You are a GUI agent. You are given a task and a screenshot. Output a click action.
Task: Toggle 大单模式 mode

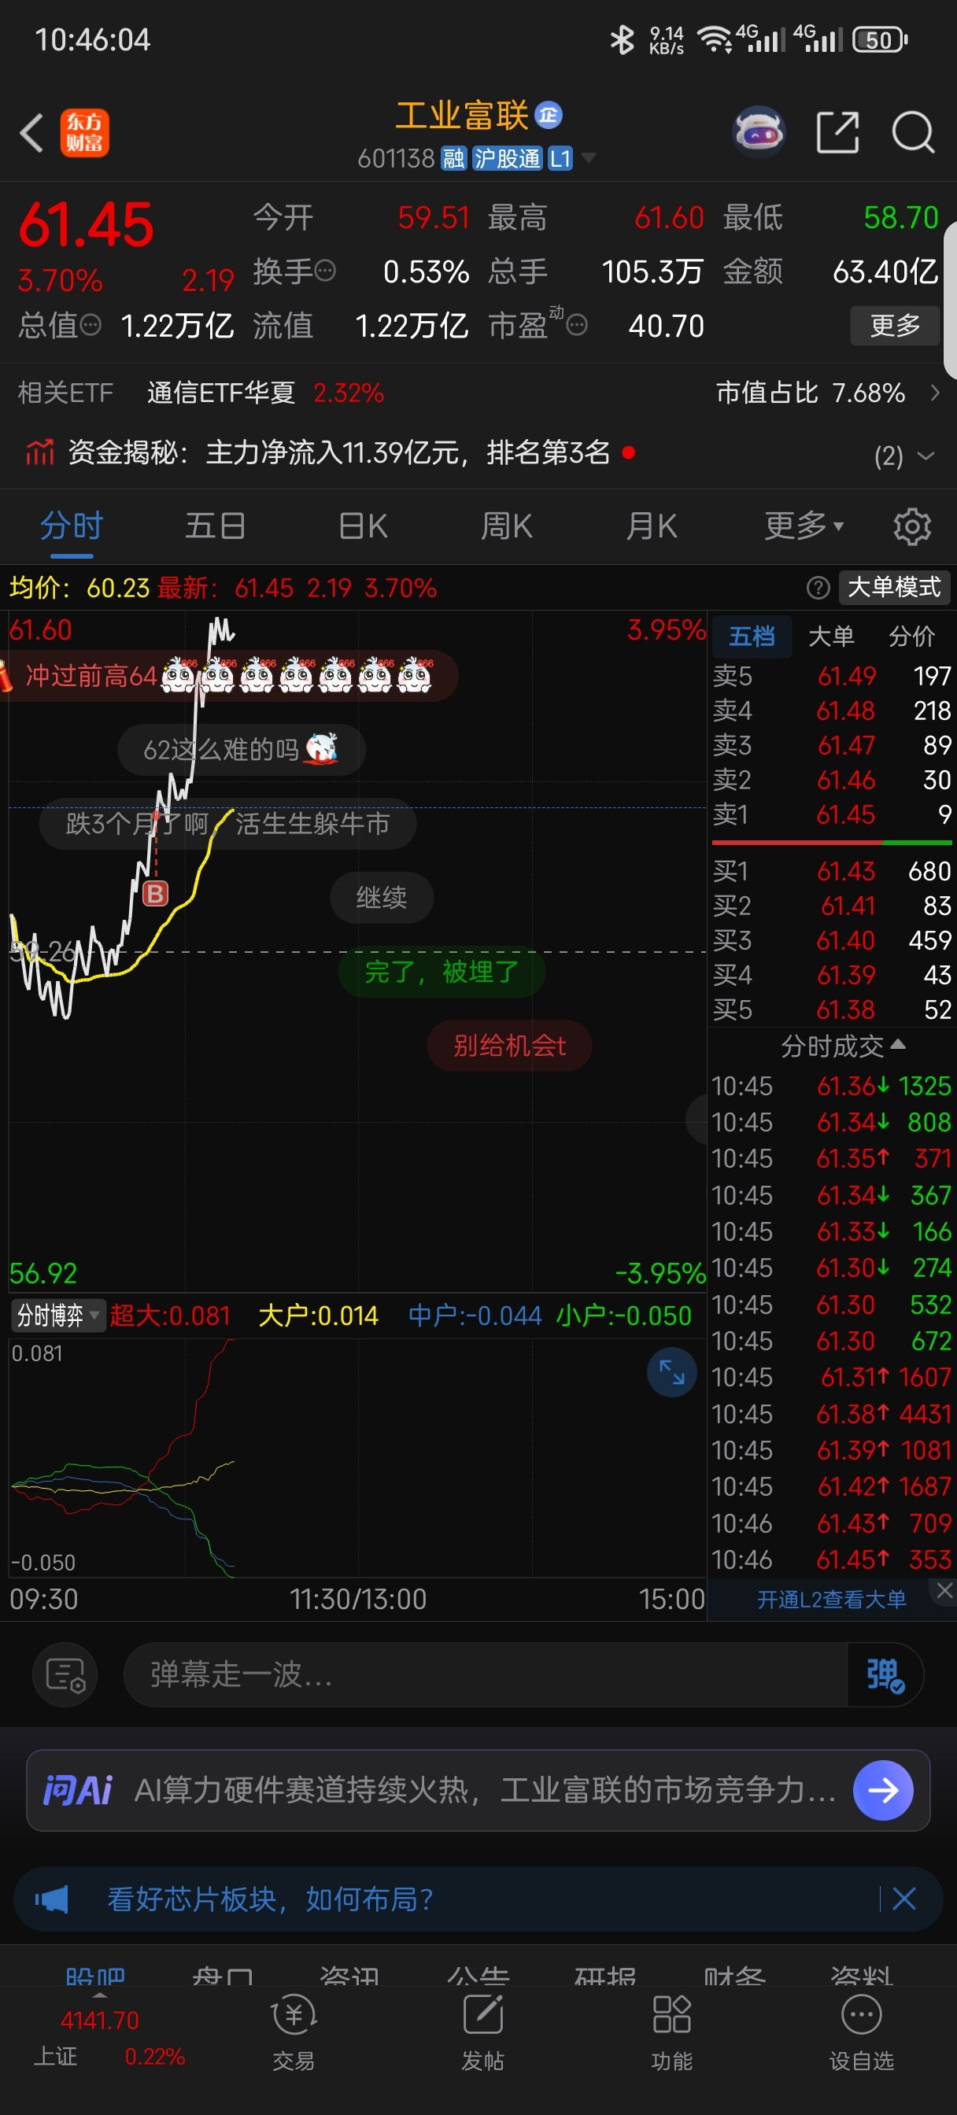coord(895,587)
